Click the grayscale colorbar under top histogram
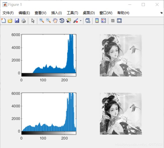This screenshot has width=164, height=148. [x=49, y=75]
